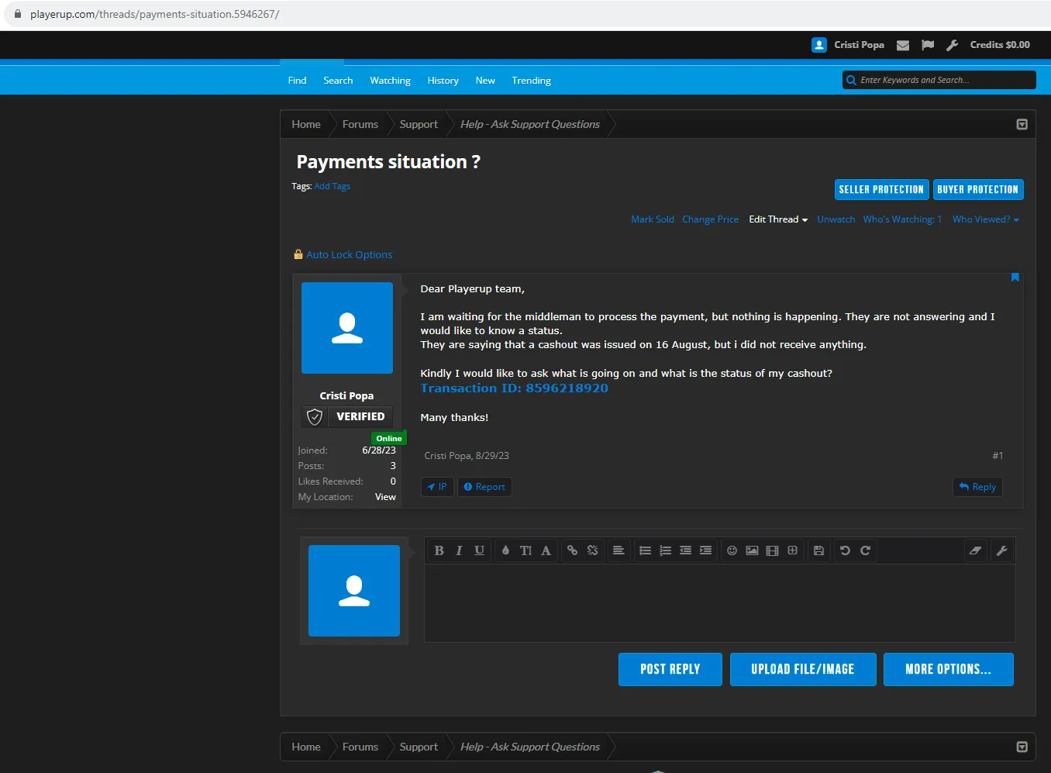Click the save draft floppy icon
The width and height of the screenshot is (1051, 773).
tap(818, 550)
